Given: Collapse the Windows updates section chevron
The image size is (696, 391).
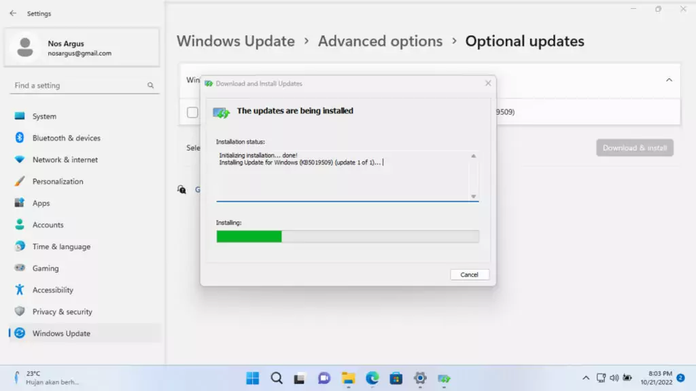Looking at the screenshot, I should [x=669, y=80].
